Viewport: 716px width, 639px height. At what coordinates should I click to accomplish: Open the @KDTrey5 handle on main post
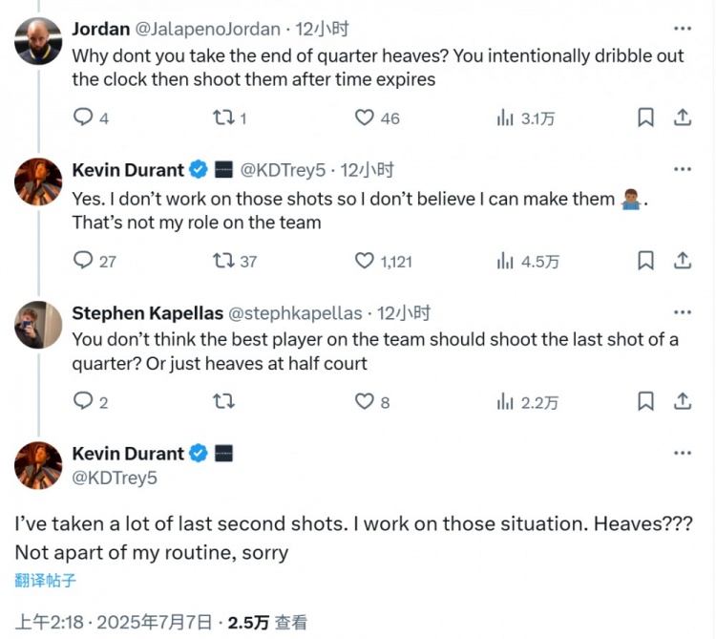click(115, 478)
